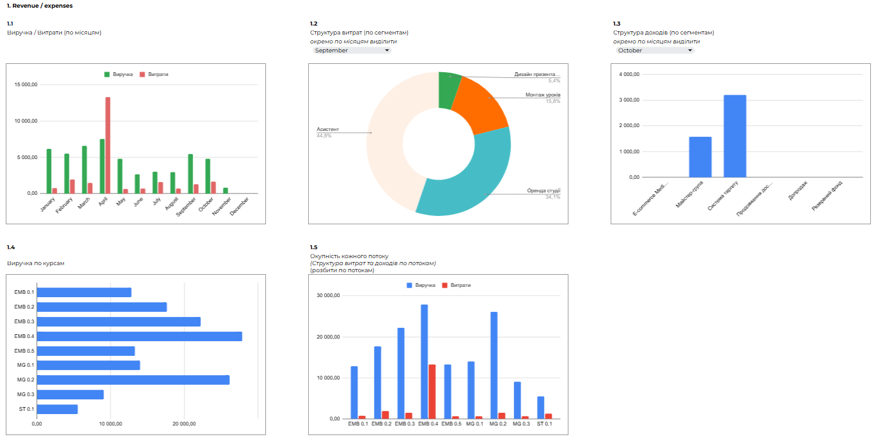Select the tall red April expenses bar
Image resolution: width=876 pixels, height=446 pixels.
tap(108, 145)
